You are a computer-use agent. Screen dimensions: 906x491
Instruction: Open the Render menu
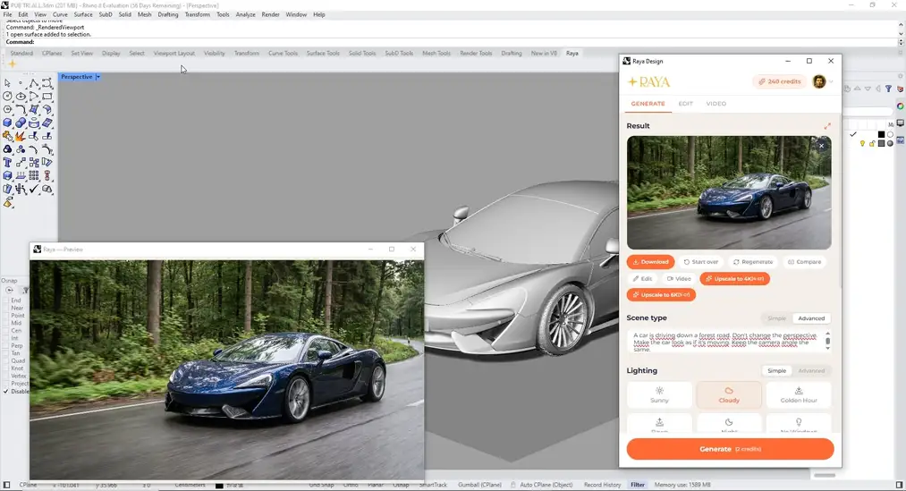tap(270, 14)
